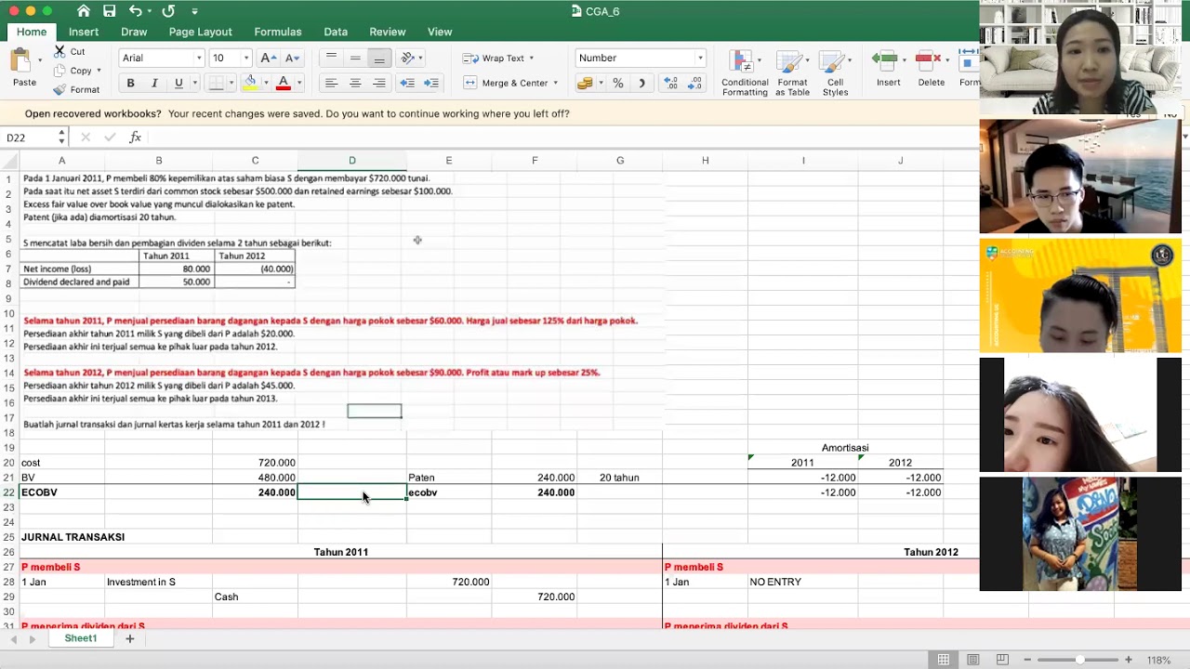Click the Name Box showing D22
Image resolution: width=1190 pixels, height=669 pixels.
[31, 138]
